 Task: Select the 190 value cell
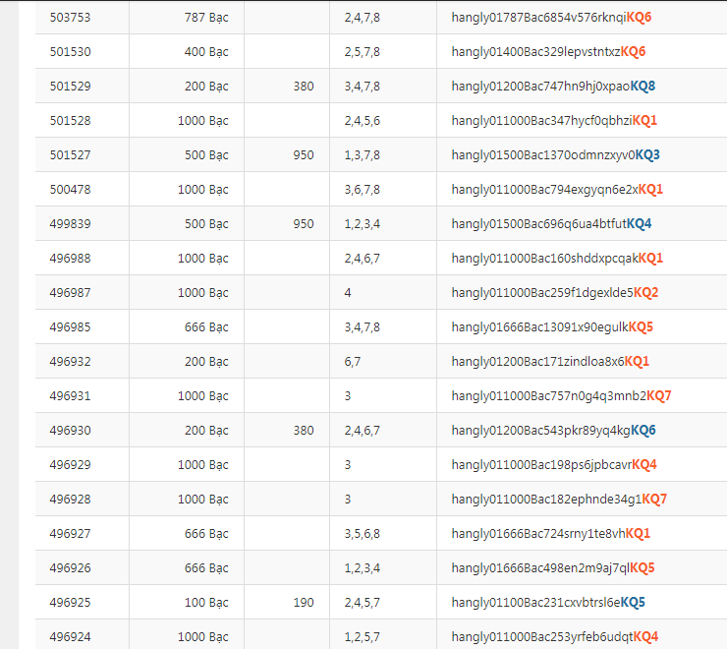(x=304, y=603)
